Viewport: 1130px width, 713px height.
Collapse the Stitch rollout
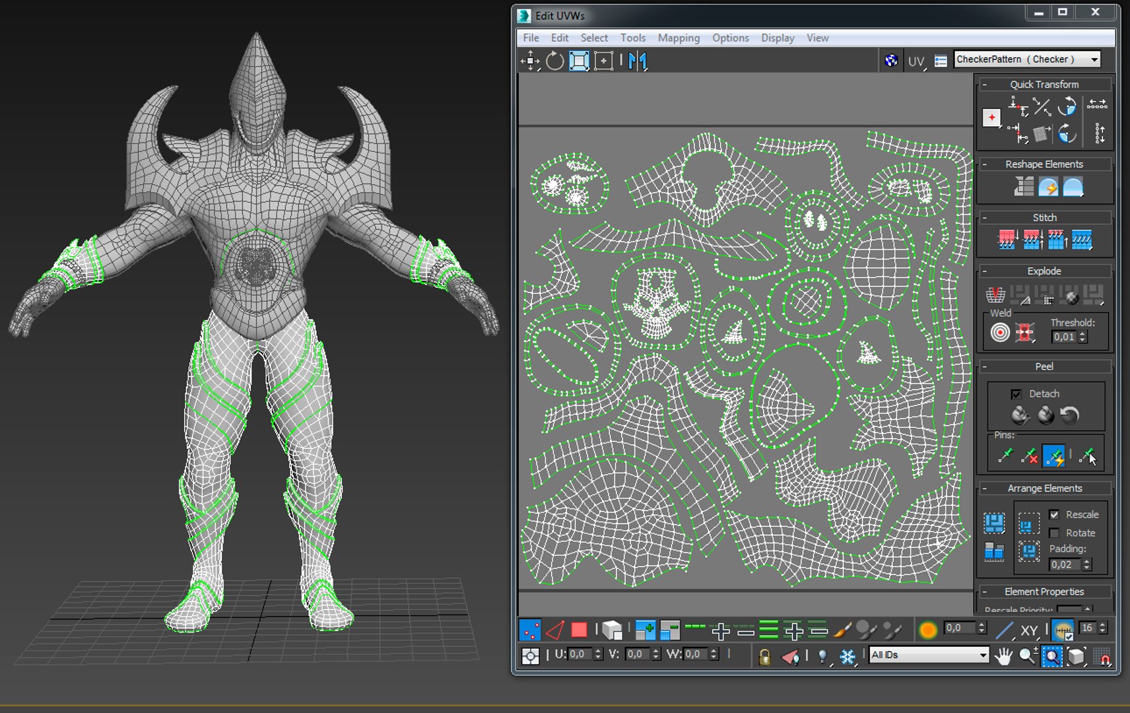[984, 217]
